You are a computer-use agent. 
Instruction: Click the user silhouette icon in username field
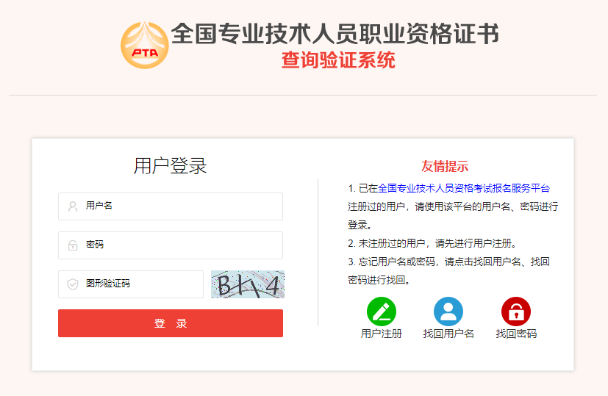tap(73, 206)
